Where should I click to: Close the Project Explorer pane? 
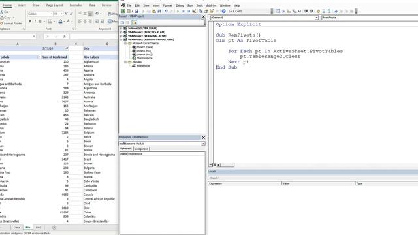pyautogui.click(x=203, y=17)
